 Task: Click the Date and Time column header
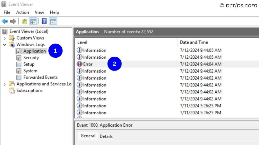pos(194,42)
